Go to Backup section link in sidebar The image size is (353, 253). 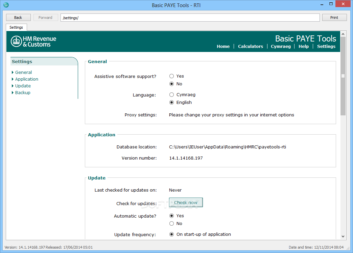click(23, 92)
